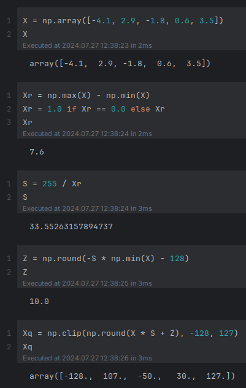The image size is (246, 388).
Task: Click the timestamp 'Executed at 2024.07.27 12:38:24 in 3ms'
Action: coord(87,208)
